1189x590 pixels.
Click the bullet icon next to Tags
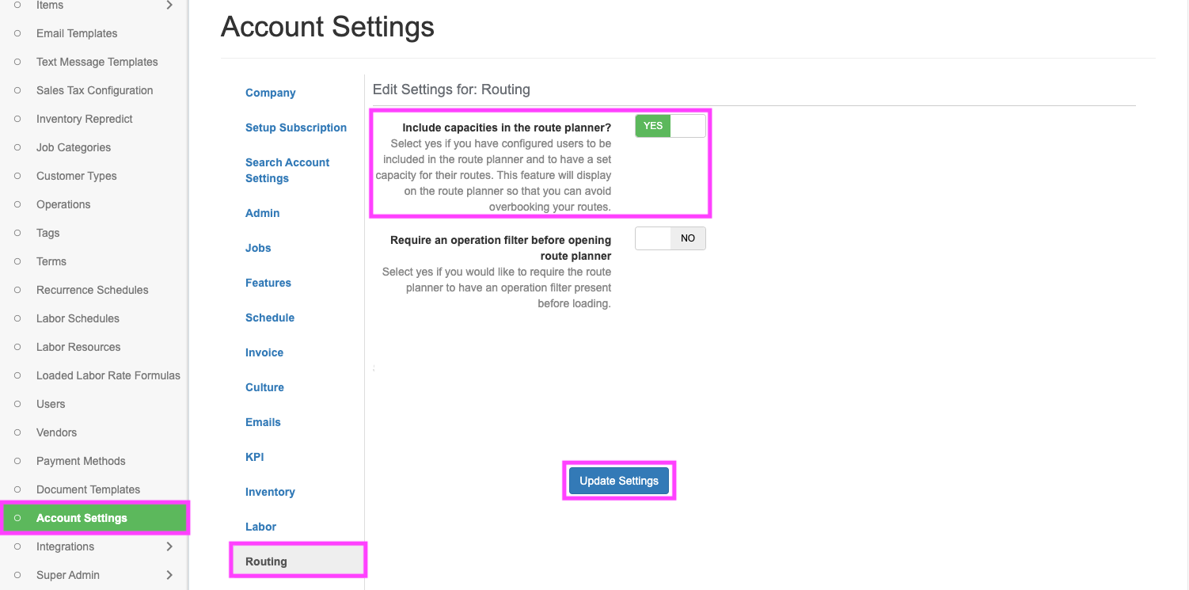click(x=17, y=233)
